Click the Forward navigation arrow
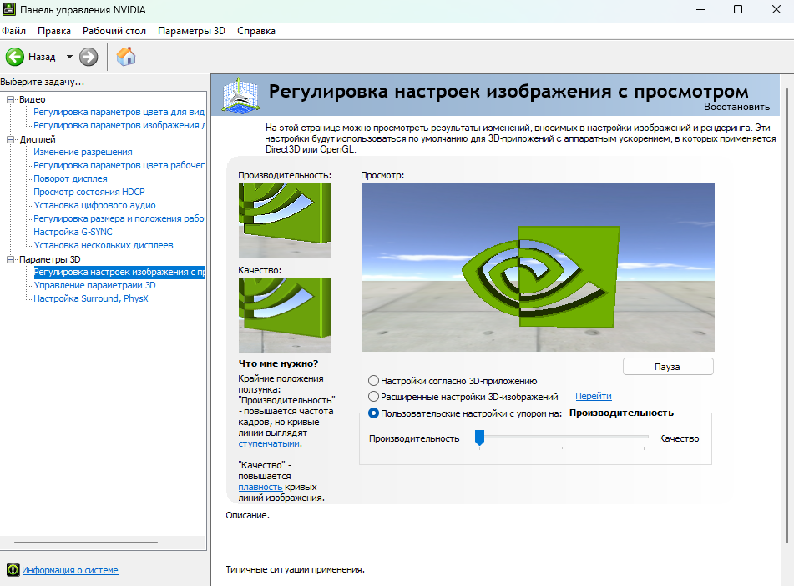The height and width of the screenshot is (586, 794). click(x=87, y=58)
